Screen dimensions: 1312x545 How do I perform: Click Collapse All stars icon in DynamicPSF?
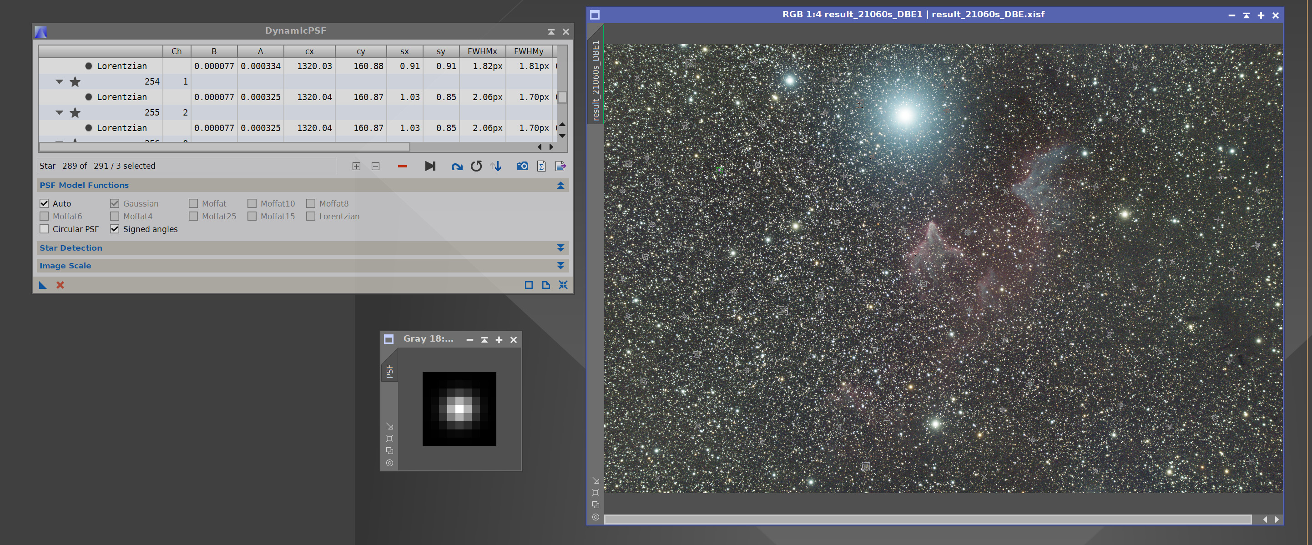375,166
